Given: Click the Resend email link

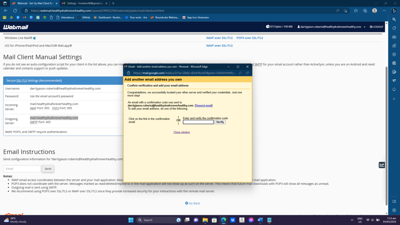Looking at the screenshot, I should [204, 105].
